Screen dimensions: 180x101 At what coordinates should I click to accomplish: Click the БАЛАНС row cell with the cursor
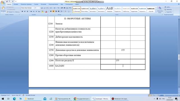point(123,67)
